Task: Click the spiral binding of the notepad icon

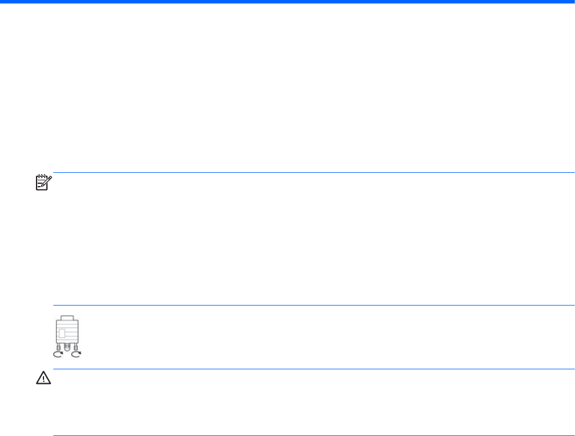Action: click(42, 176)
